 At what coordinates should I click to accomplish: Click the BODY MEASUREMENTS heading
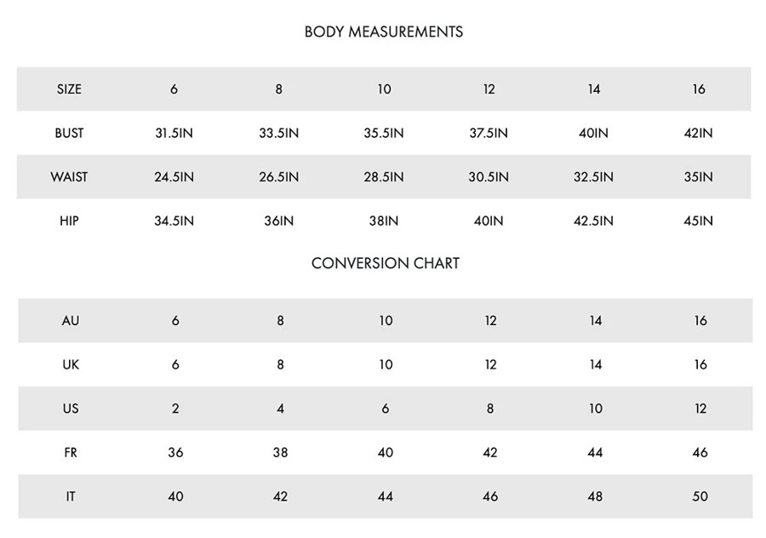tap(384, 31)
